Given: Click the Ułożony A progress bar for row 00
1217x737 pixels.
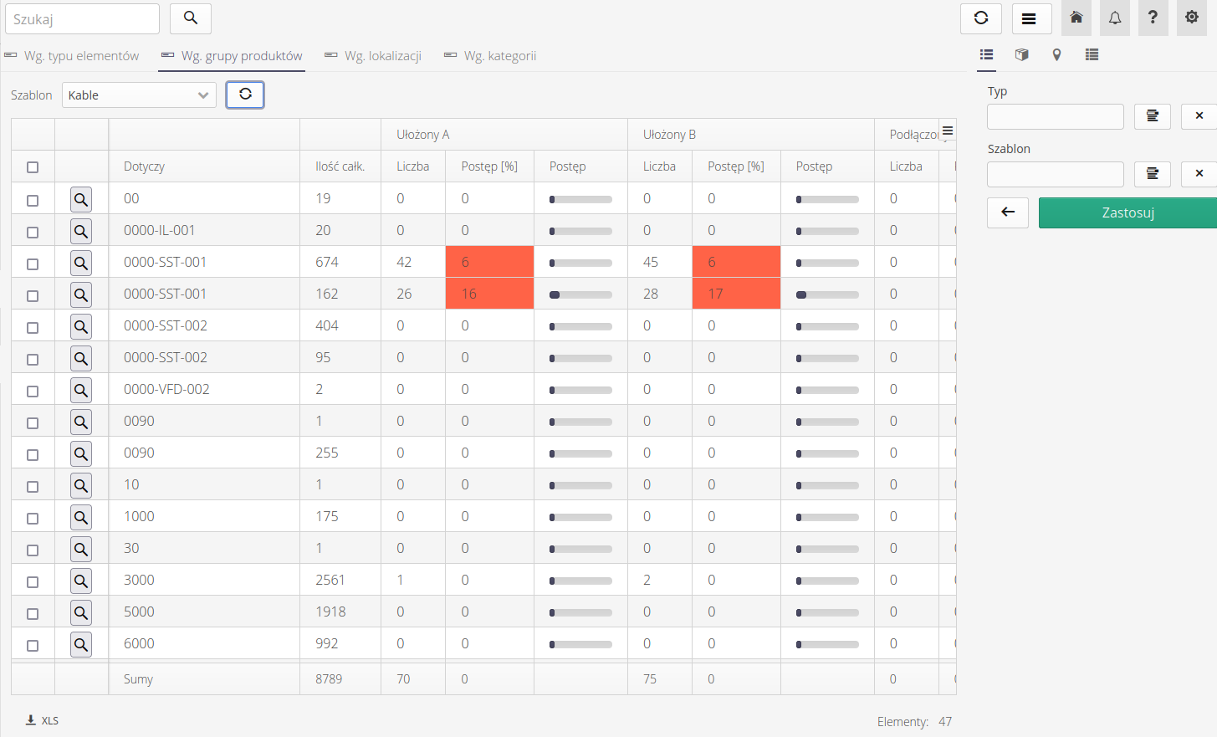Looking at the screenshot, I should point(580,199).
